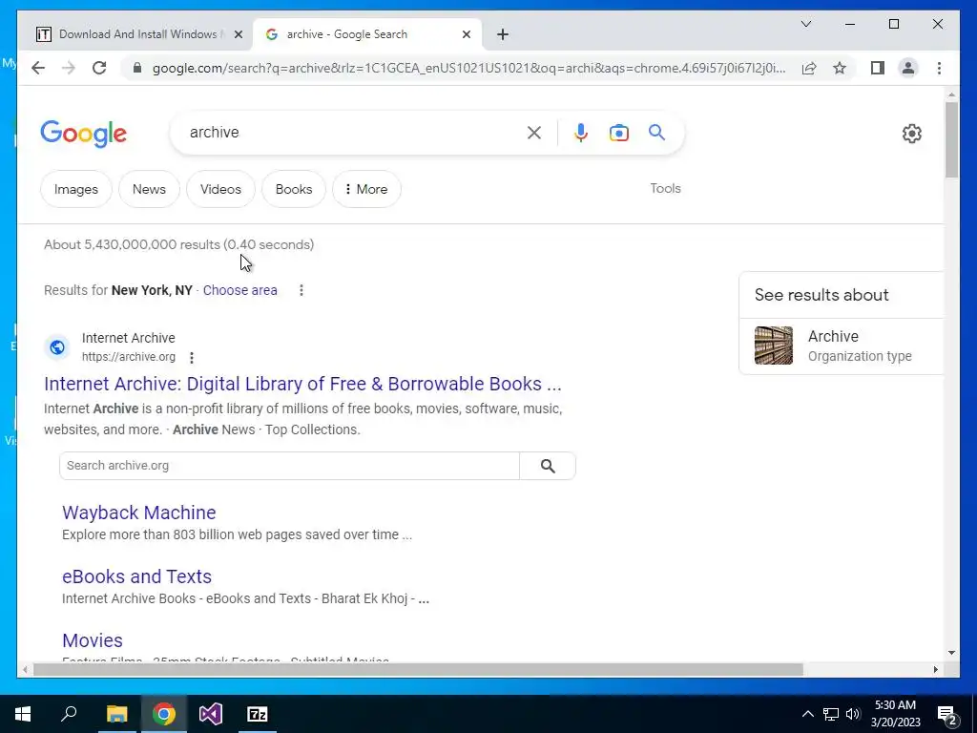Submit search with magnifier icon
The image size is (977, 733).
(x=656, y=132)
